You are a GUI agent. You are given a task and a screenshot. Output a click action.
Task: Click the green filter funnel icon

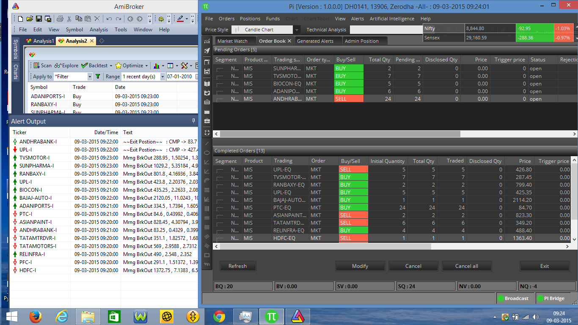tap(98, 77)
